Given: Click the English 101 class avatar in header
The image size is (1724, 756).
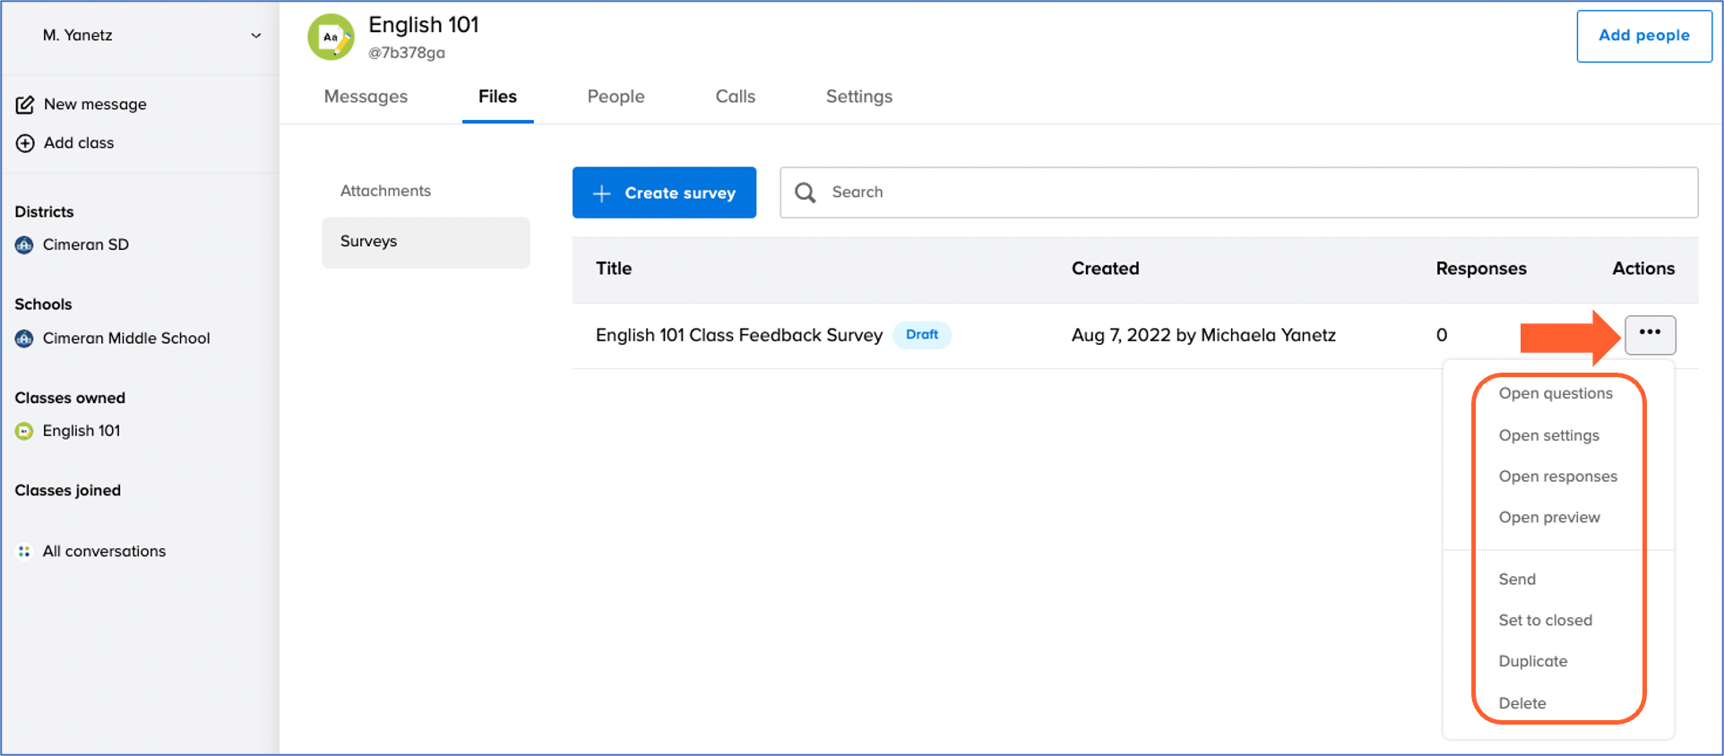Looking at the screenshot, I should click(x=331, y=37).
